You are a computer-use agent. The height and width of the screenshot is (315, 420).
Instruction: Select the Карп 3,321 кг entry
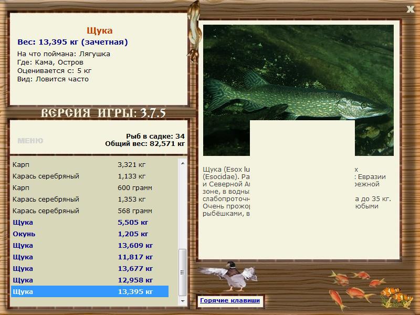90,164
